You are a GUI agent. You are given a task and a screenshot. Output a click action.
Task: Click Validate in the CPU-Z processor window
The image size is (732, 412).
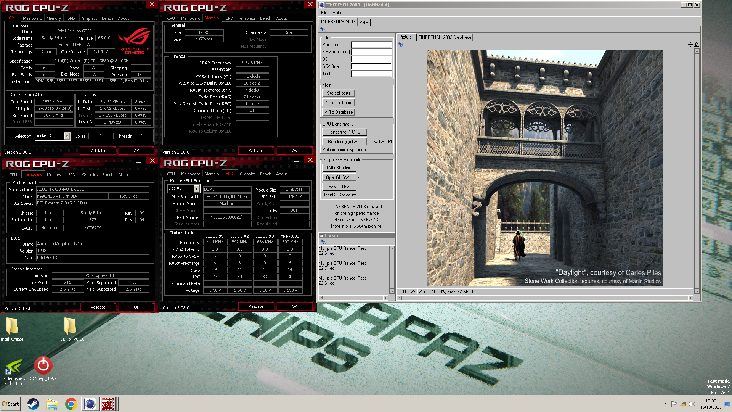pyautogui.click(x=98, y=151)
